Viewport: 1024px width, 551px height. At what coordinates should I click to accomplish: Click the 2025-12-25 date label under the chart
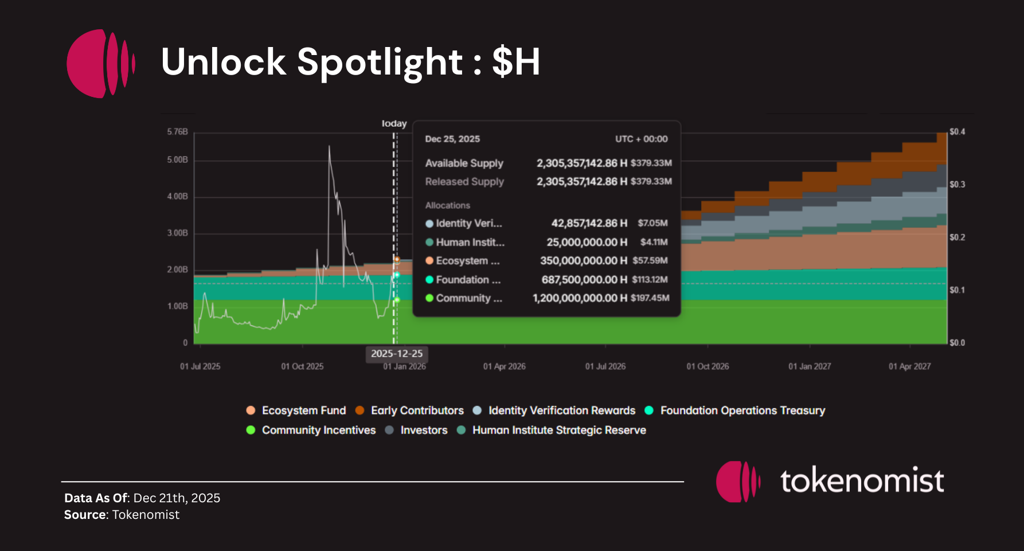click(x=397, y=354)
